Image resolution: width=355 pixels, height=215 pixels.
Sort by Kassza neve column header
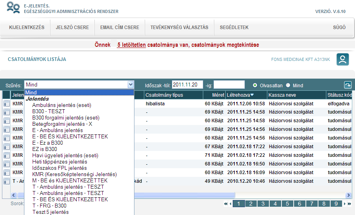click(x=296, y=95)
